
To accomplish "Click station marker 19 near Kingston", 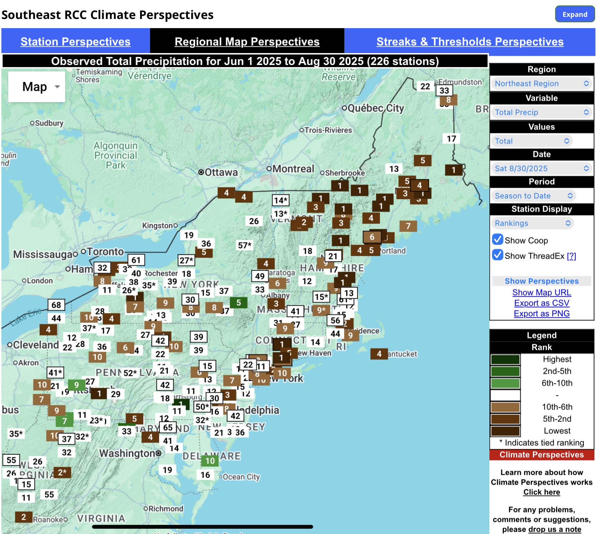I will click(189, 235).
